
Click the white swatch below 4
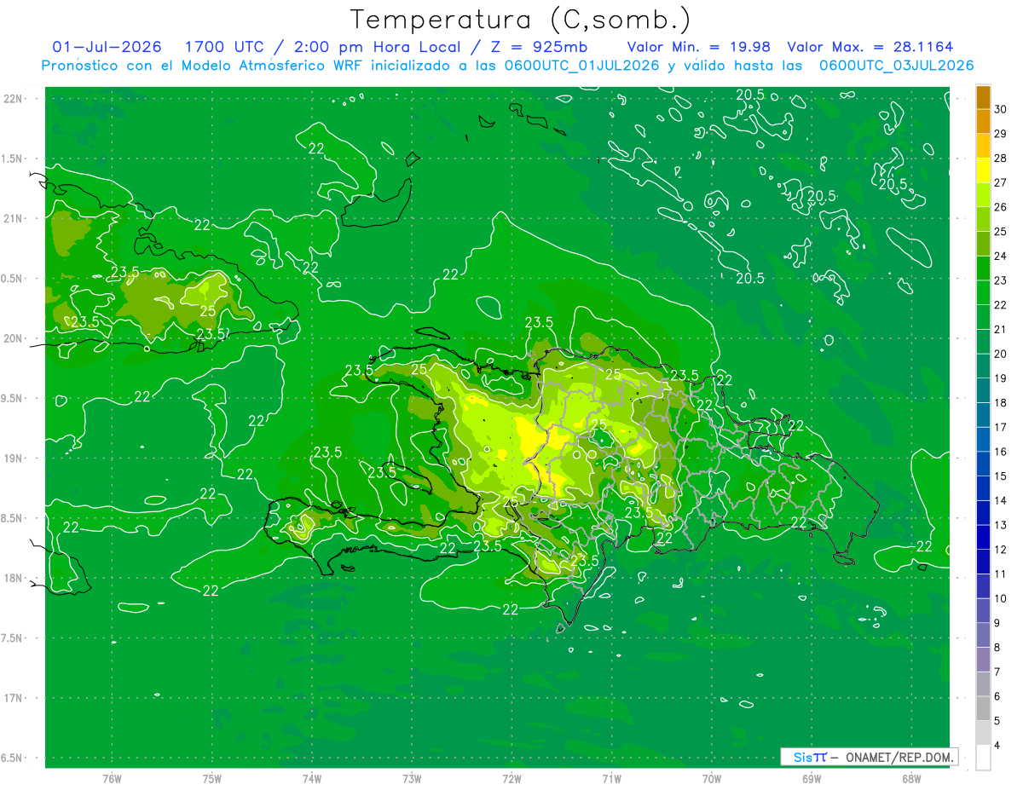(x=983, y=758)
